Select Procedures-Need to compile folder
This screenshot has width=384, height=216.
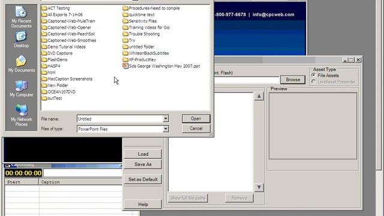pos(151,8)
